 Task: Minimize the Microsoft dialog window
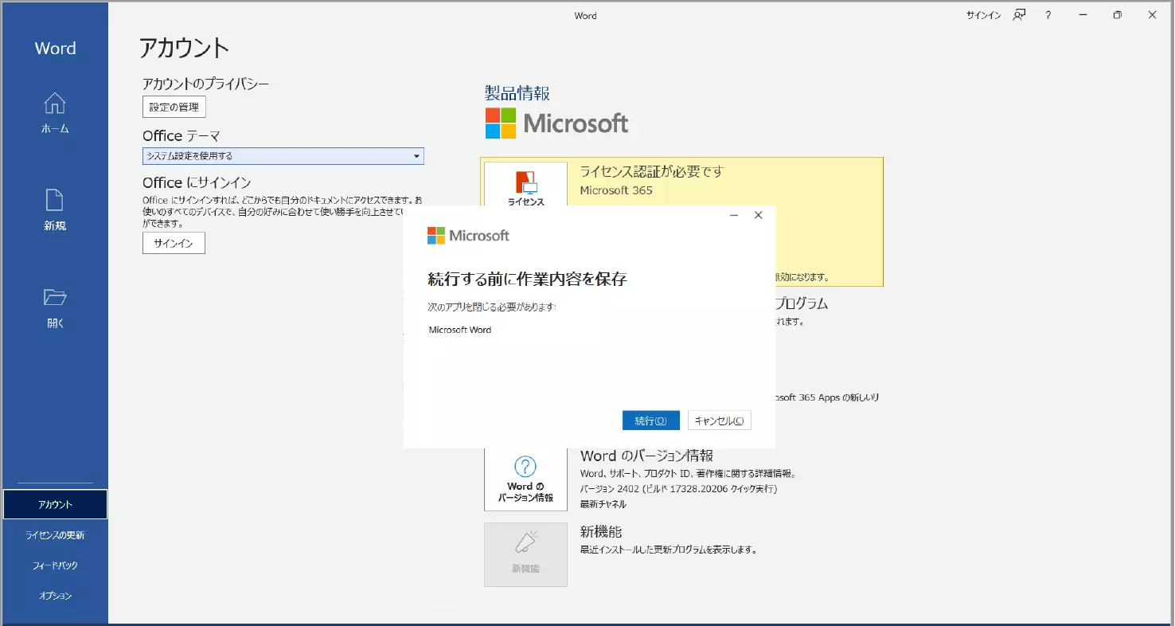coord(733,215)
